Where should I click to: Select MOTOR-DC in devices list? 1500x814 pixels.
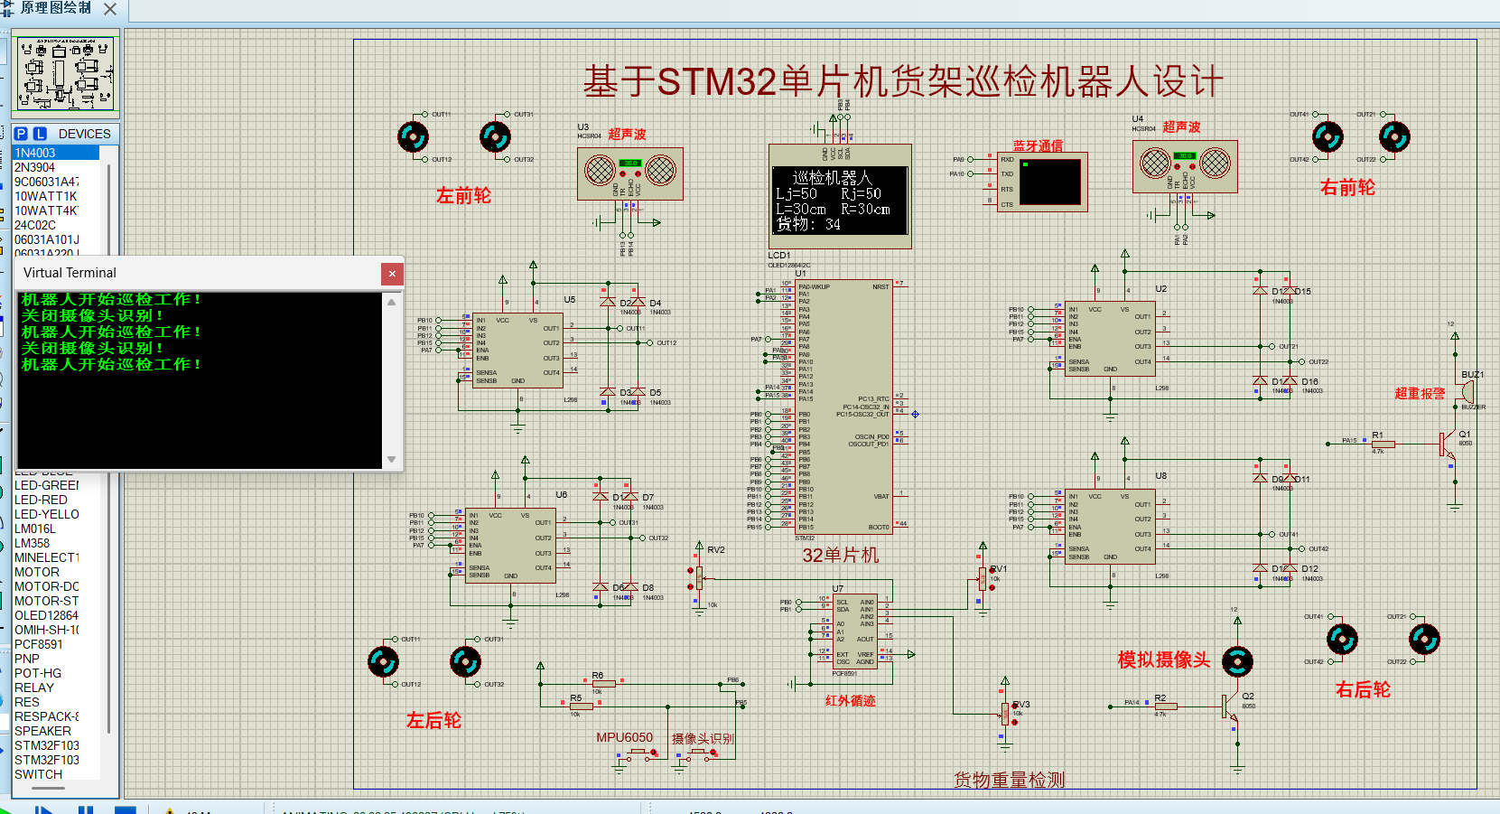(x=56, y=586)
